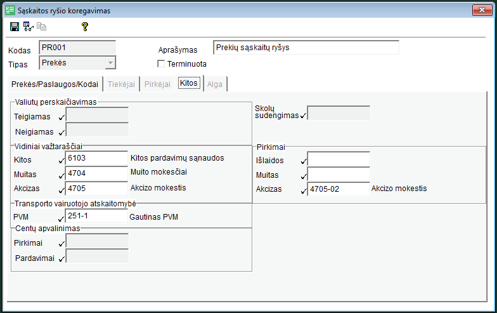Viewport: 497px width, 313px height.
Task: Click the Akcizas field containing 4705
Action: click(x=97, y=189)
